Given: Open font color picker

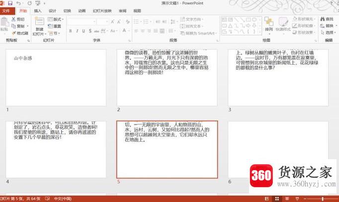Looking at the screenshot, I should (125, 31).
